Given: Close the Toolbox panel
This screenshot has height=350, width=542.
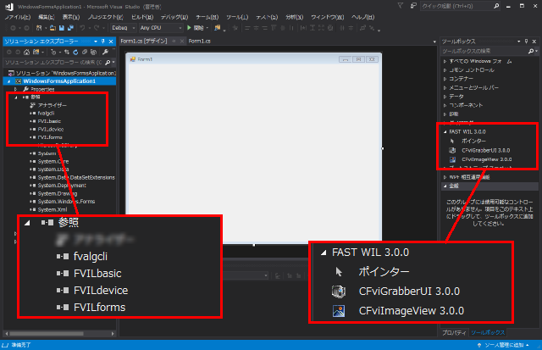Looking at the screenshot, I should [534, 42].
